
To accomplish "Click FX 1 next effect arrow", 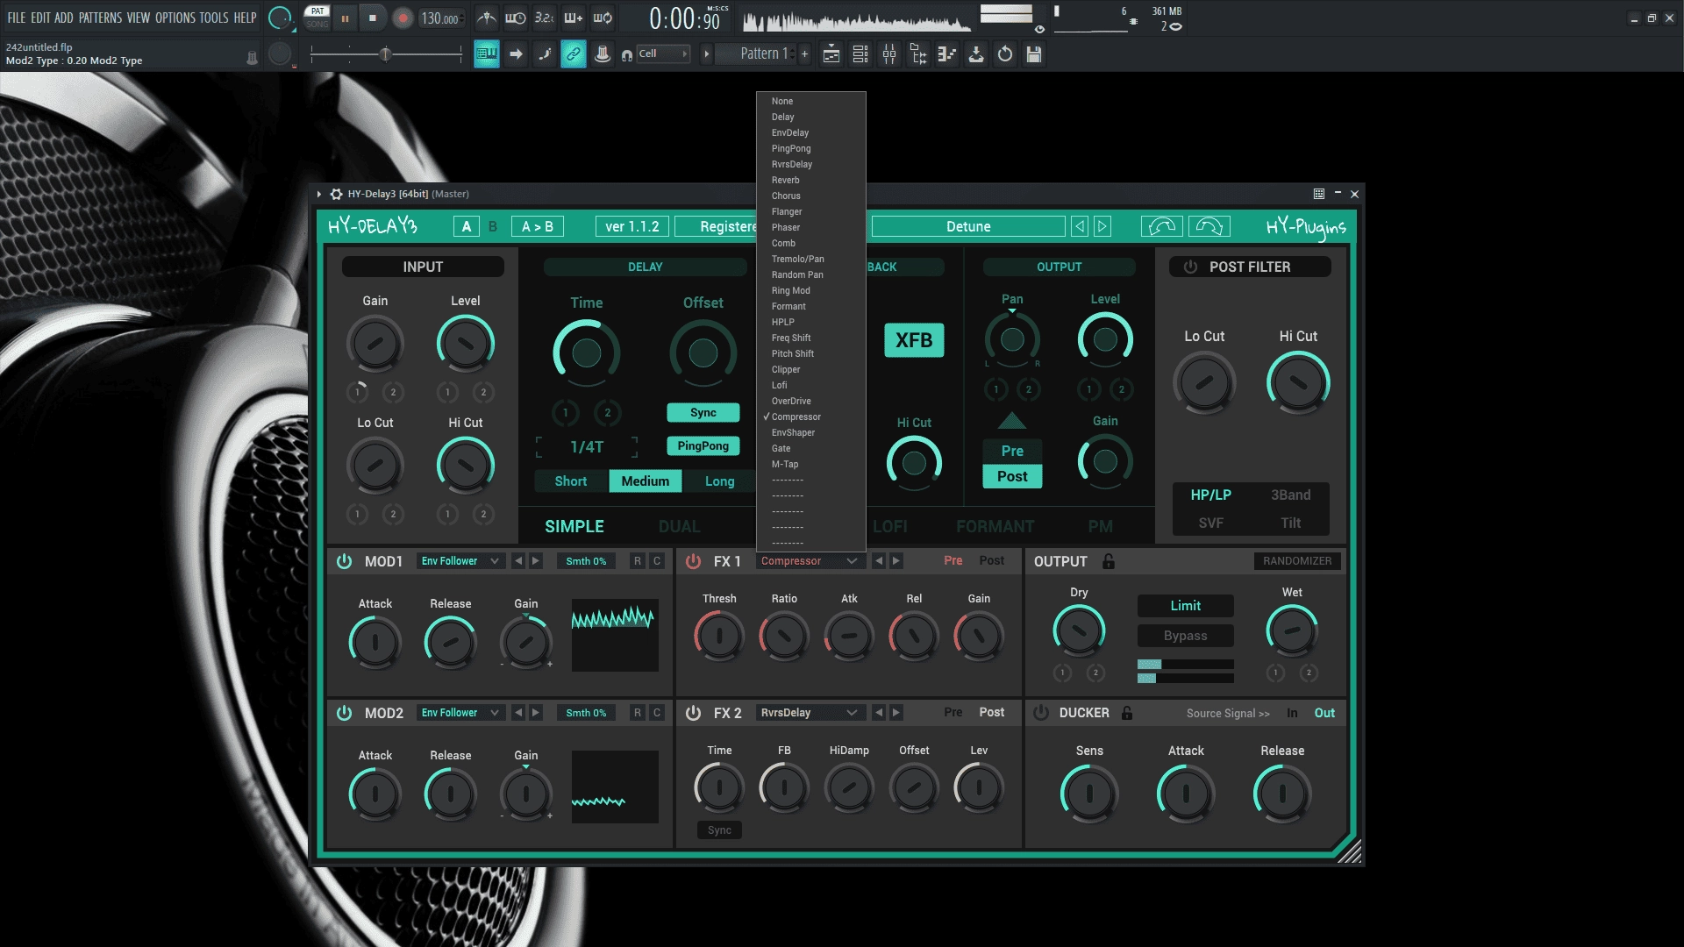I will [x=896, y=561].
